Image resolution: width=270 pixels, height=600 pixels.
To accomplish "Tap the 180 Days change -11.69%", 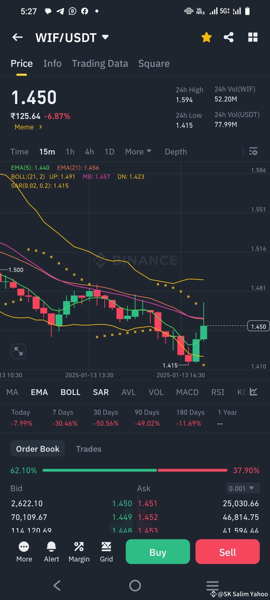I will [188, 423].
